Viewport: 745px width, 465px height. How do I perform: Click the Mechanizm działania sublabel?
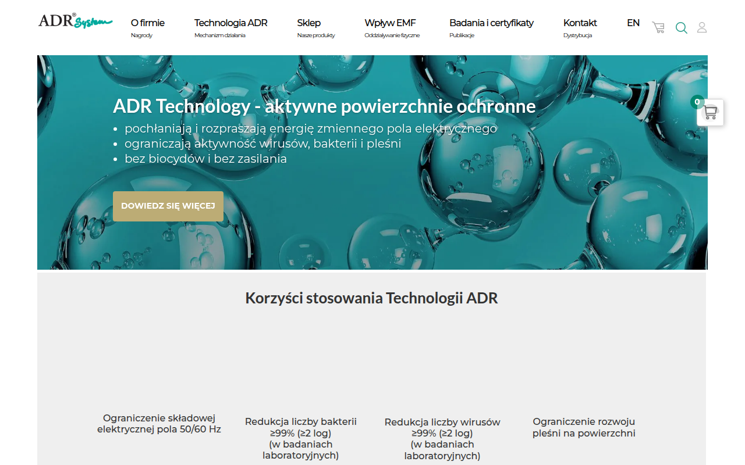(220, 35)
